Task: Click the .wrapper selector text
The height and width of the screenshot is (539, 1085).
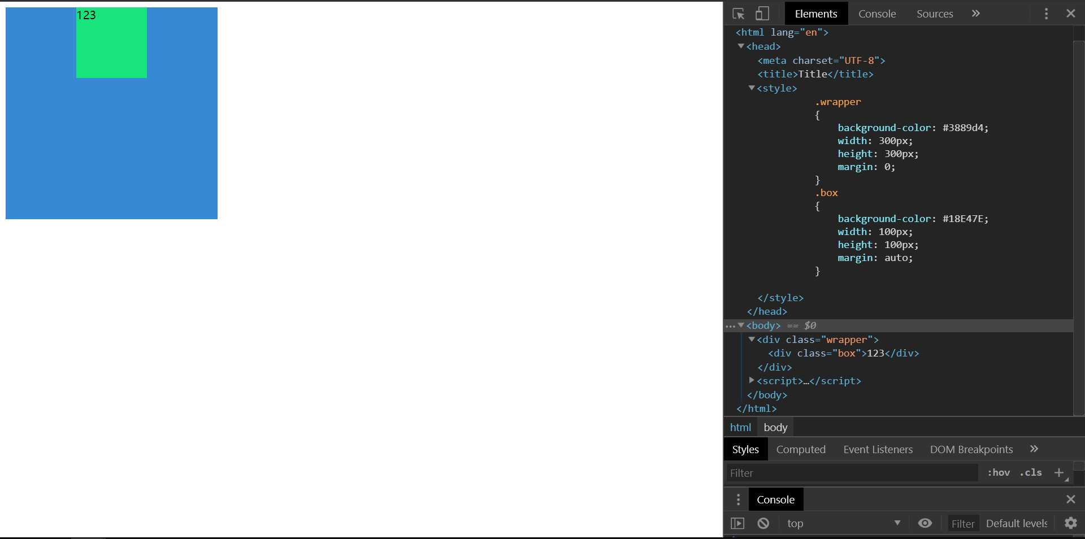Action: coord(838,102)
